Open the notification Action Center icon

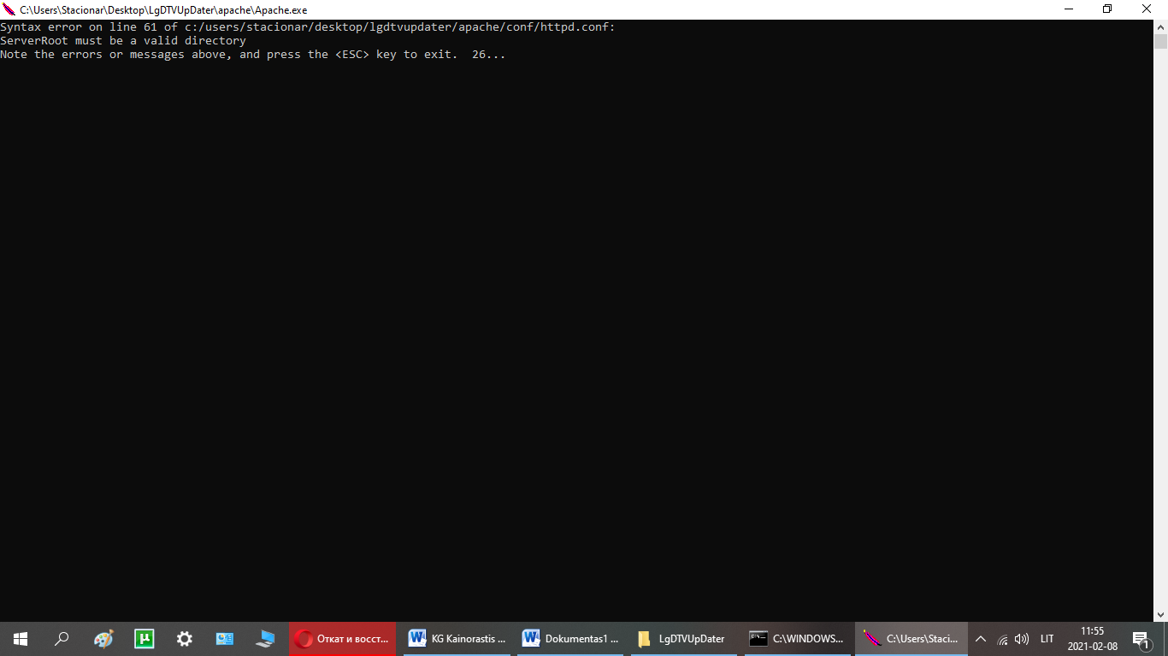click(1141, 639)
